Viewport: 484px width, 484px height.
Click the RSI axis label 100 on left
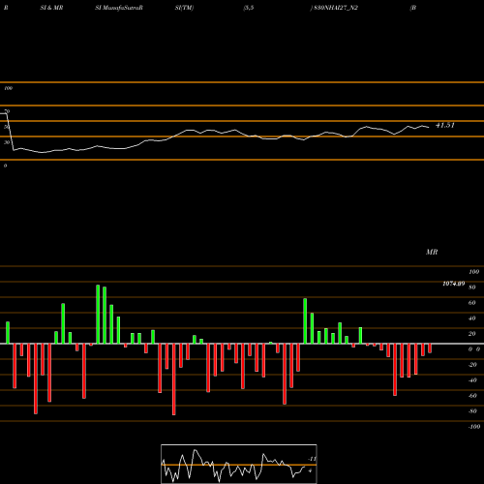coord(8,88)
